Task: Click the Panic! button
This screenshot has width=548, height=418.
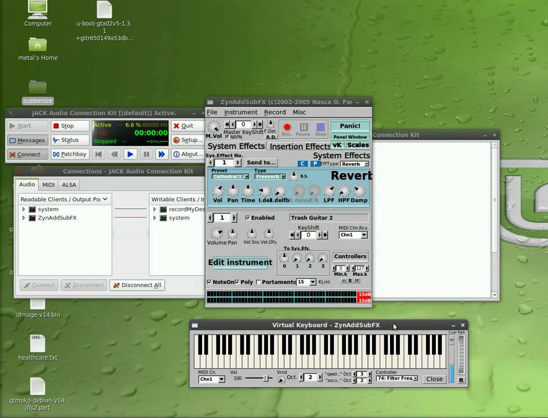Action: click(350, 126)
